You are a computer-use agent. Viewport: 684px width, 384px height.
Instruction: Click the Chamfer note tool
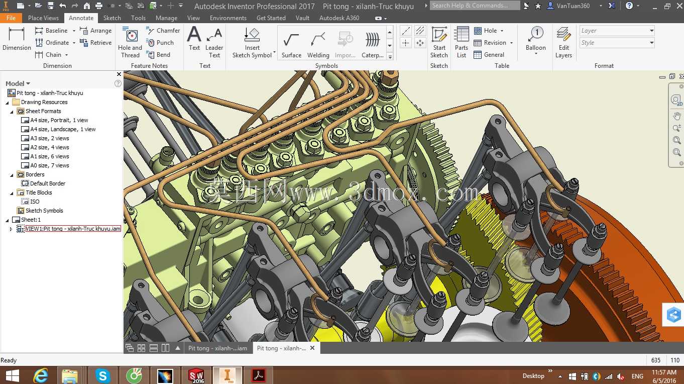coord(163,31)
